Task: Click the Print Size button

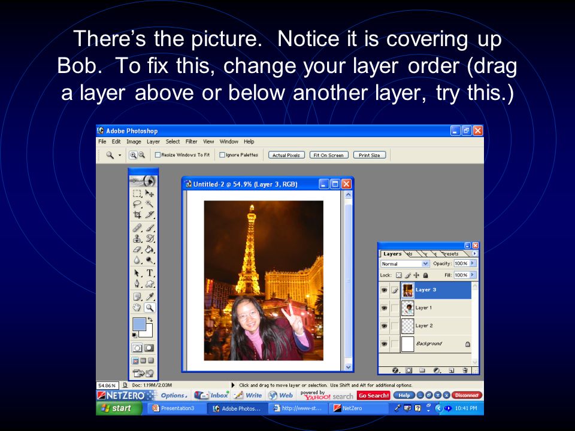Action: [x=370, y=155]
